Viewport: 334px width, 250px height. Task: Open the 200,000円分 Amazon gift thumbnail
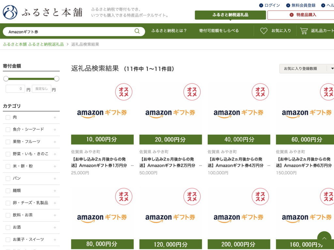[x=239, y=218]
